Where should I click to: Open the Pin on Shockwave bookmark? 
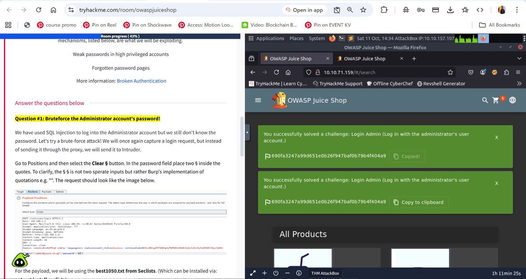[147, 25]
